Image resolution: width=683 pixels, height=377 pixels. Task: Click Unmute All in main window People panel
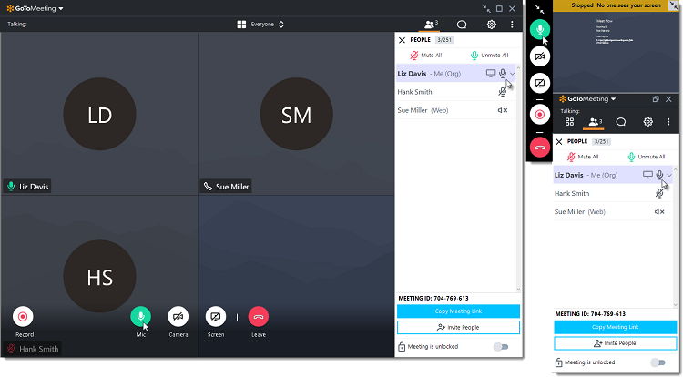click(489, 56)
